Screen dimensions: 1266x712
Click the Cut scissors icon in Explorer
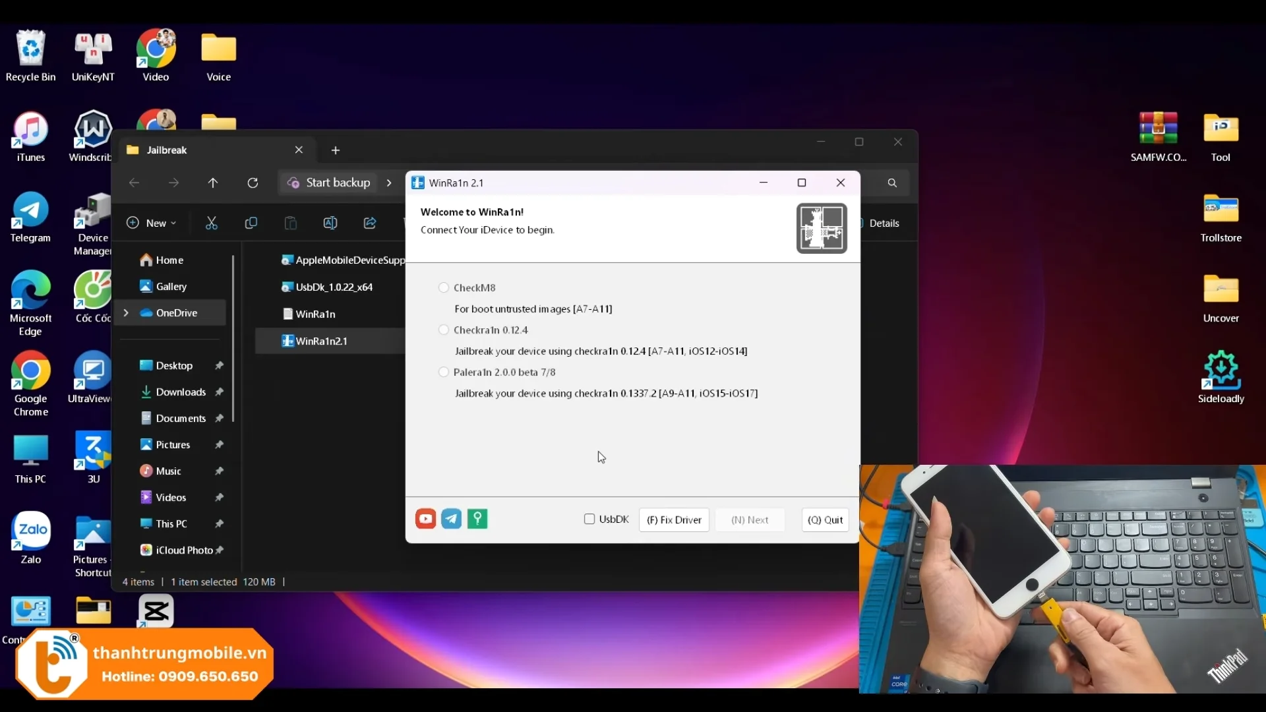tap(211, 223)
